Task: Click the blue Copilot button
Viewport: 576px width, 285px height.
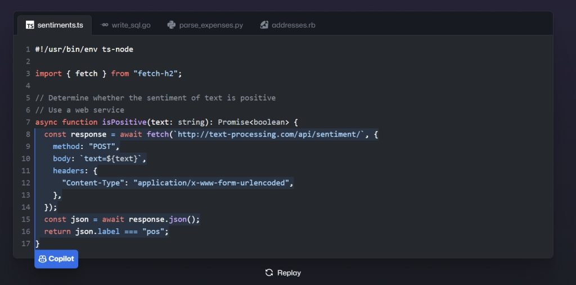Action: point(56,259)
